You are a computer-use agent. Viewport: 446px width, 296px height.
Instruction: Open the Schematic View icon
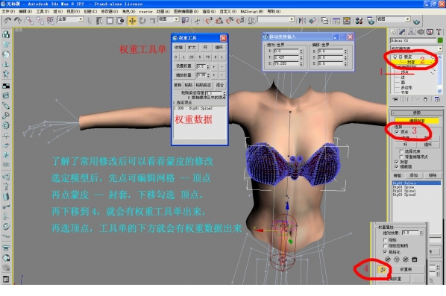coord(347,21)
